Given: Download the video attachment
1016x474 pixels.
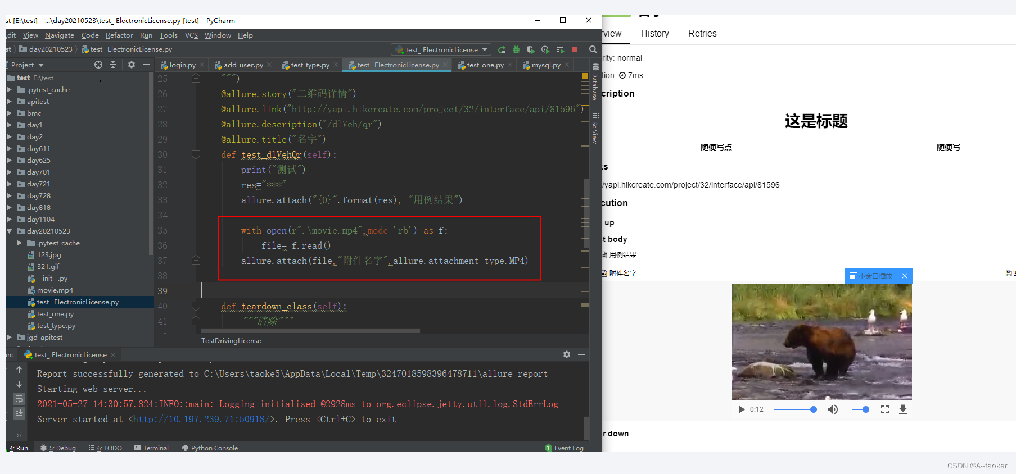Looking at the screenshot, I should pos(903,409).
